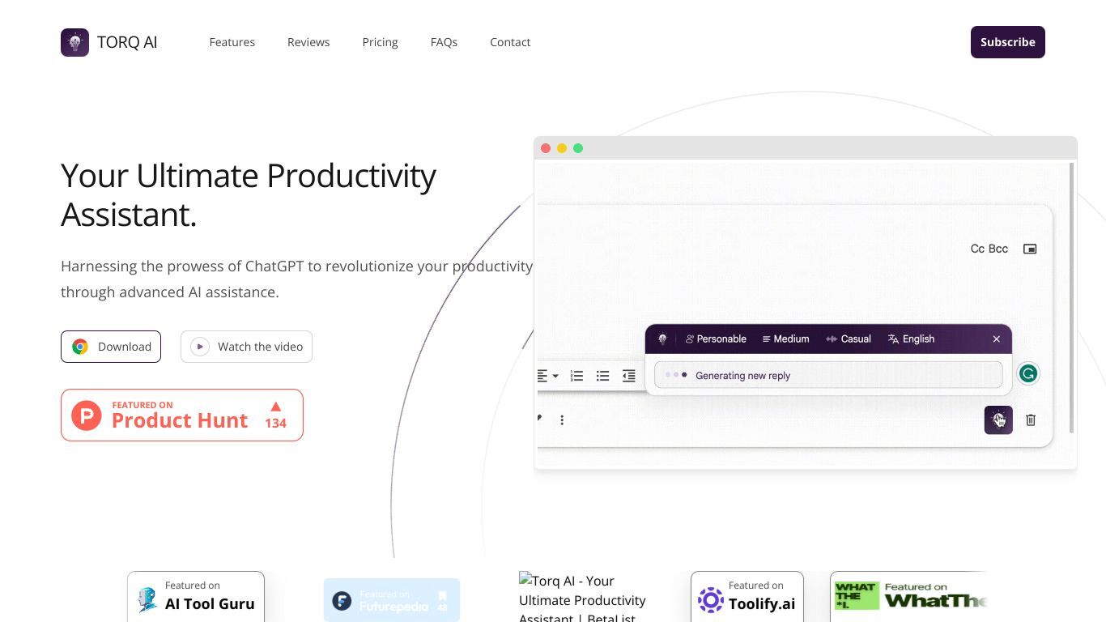Viewport: 1106px width, 622px height.
Task: Click the decrease indent icon
Action: point(628,376)
